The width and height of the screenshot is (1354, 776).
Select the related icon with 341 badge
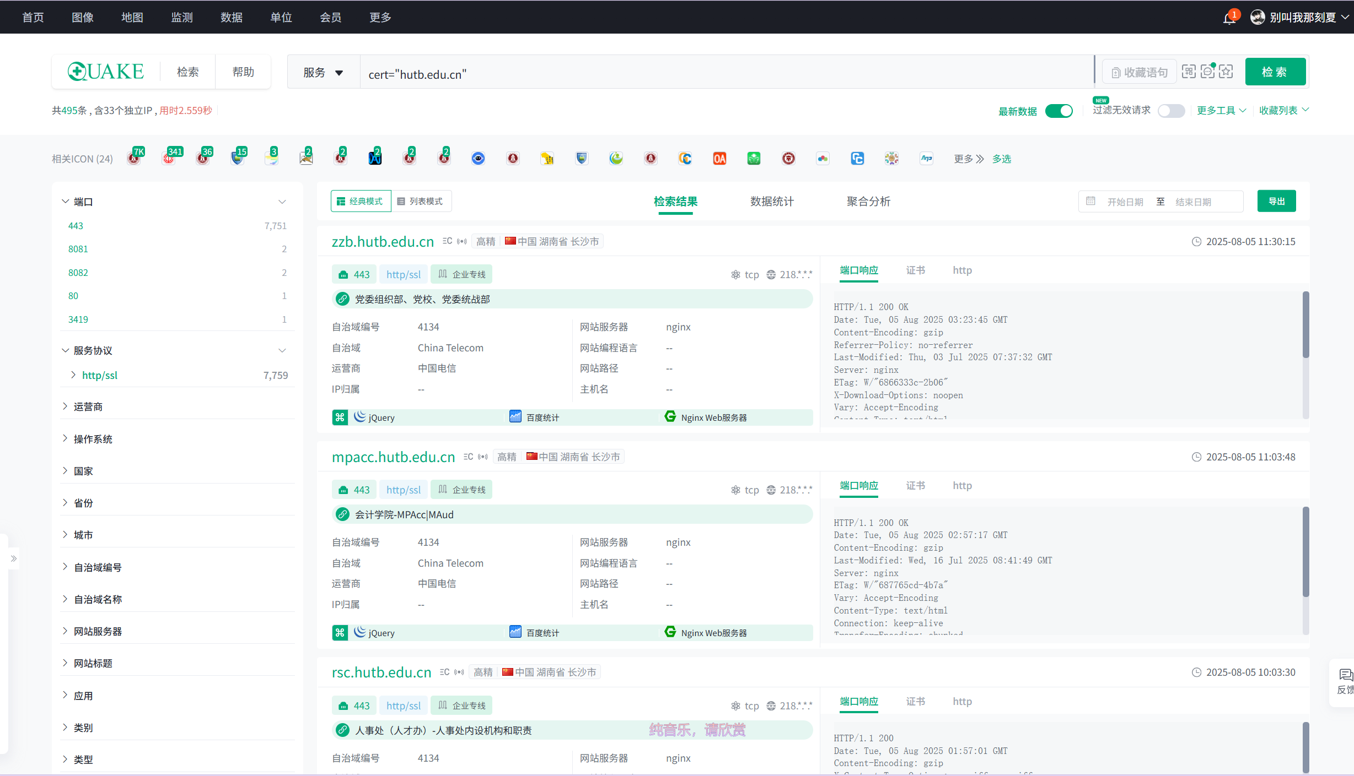click(x=169, y=159)
